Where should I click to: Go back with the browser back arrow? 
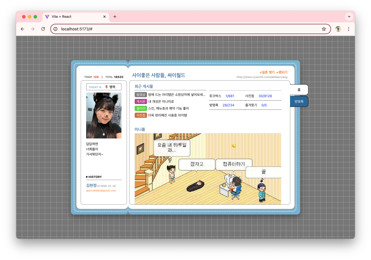pos(22,29)
